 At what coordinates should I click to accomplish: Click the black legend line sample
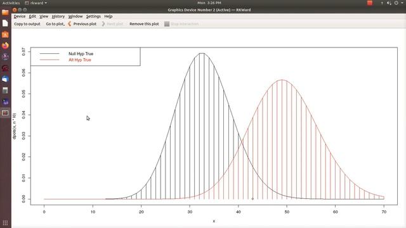click(x=49, y=54)
